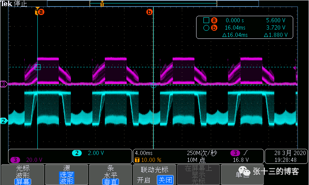Select 水平 bars option
309x185 pixels.
111,175
